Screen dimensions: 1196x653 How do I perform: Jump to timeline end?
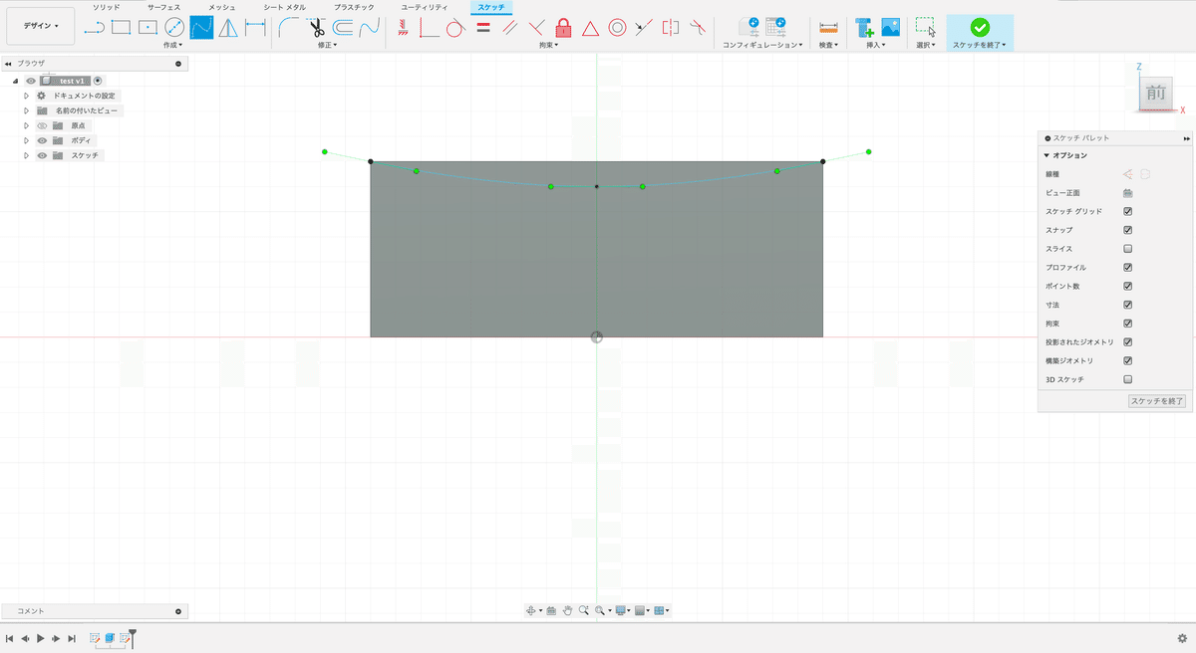(x=72, y=638)
